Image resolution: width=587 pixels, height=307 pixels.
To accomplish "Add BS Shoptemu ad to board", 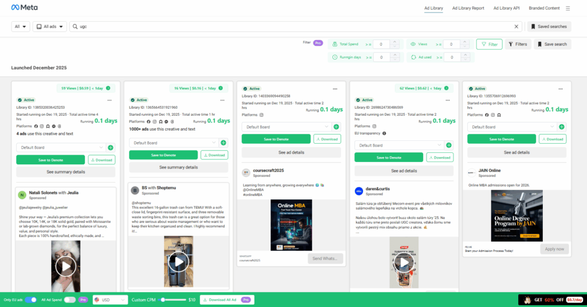I will (x=224, y=143).
